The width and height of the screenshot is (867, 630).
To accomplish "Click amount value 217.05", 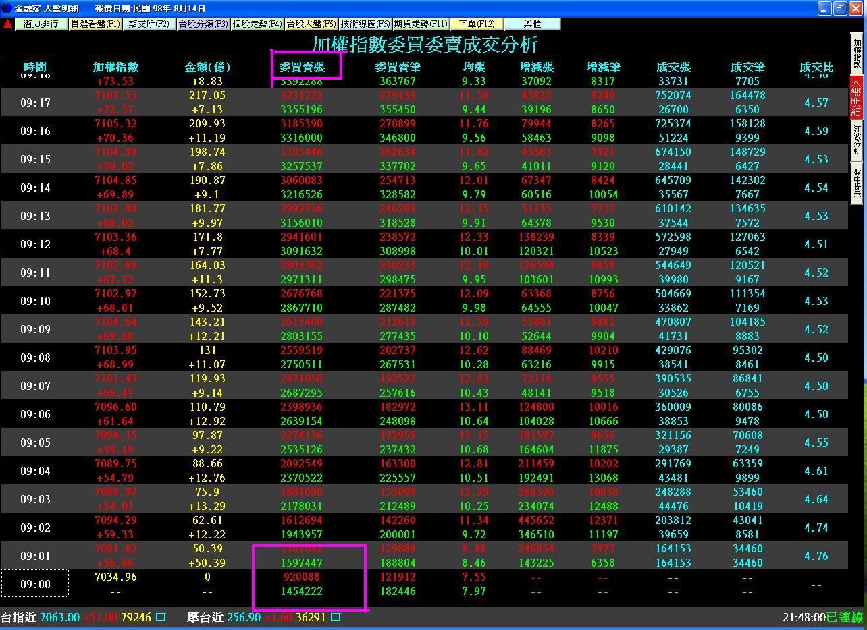I will pos(207,96).
